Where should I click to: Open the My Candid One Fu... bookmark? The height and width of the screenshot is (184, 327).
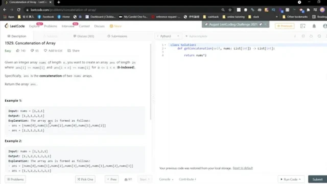tap(133, 17)
